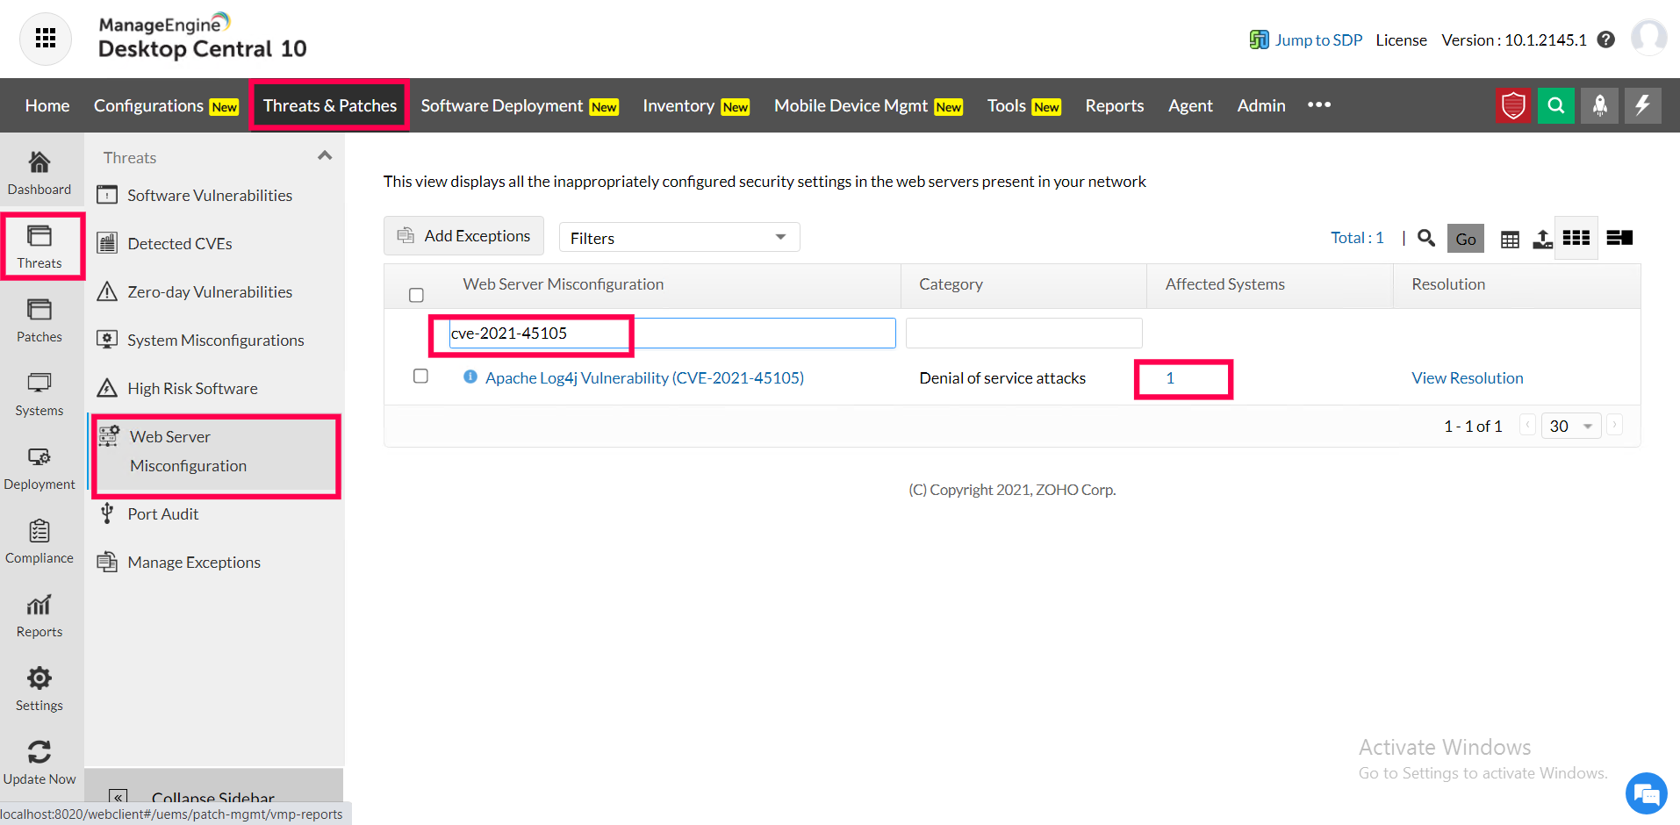Open Port Audit
1680x825 pixels.
point(162,514)
